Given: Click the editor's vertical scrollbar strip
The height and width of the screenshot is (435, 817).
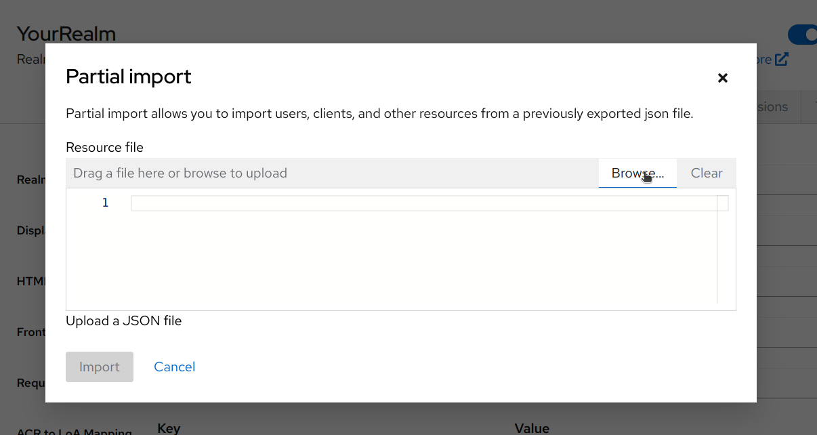Looking at the screenshot, I should [x=723, y=257].
